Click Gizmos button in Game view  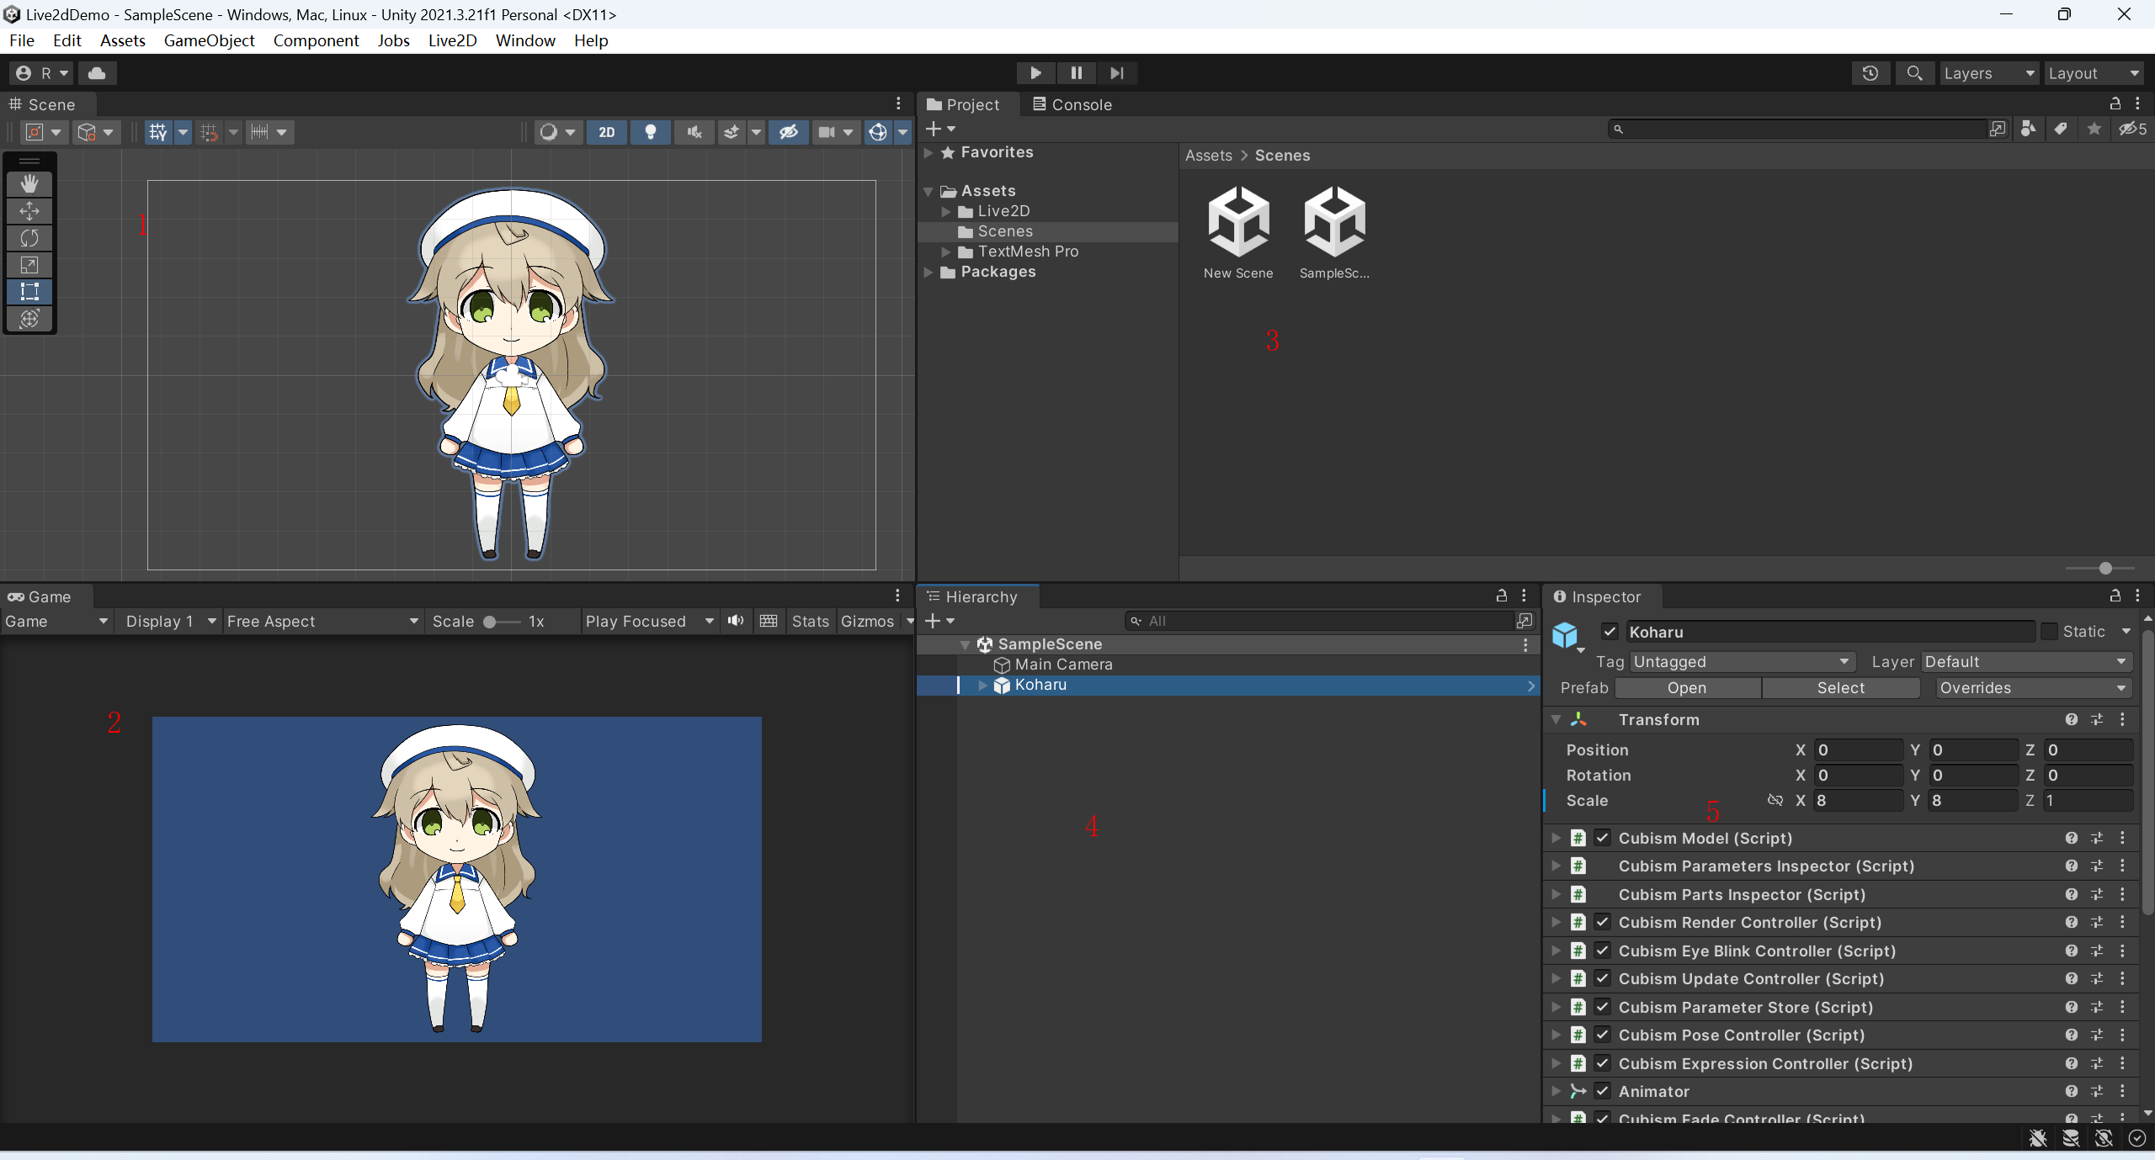pyautogui.click(x=867, y=621)
